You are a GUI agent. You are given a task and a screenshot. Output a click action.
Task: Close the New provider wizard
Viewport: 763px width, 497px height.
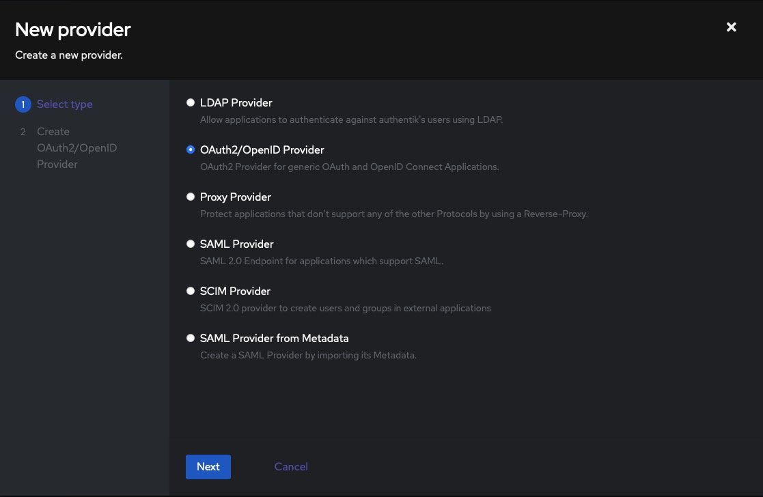tap(731, 27)
